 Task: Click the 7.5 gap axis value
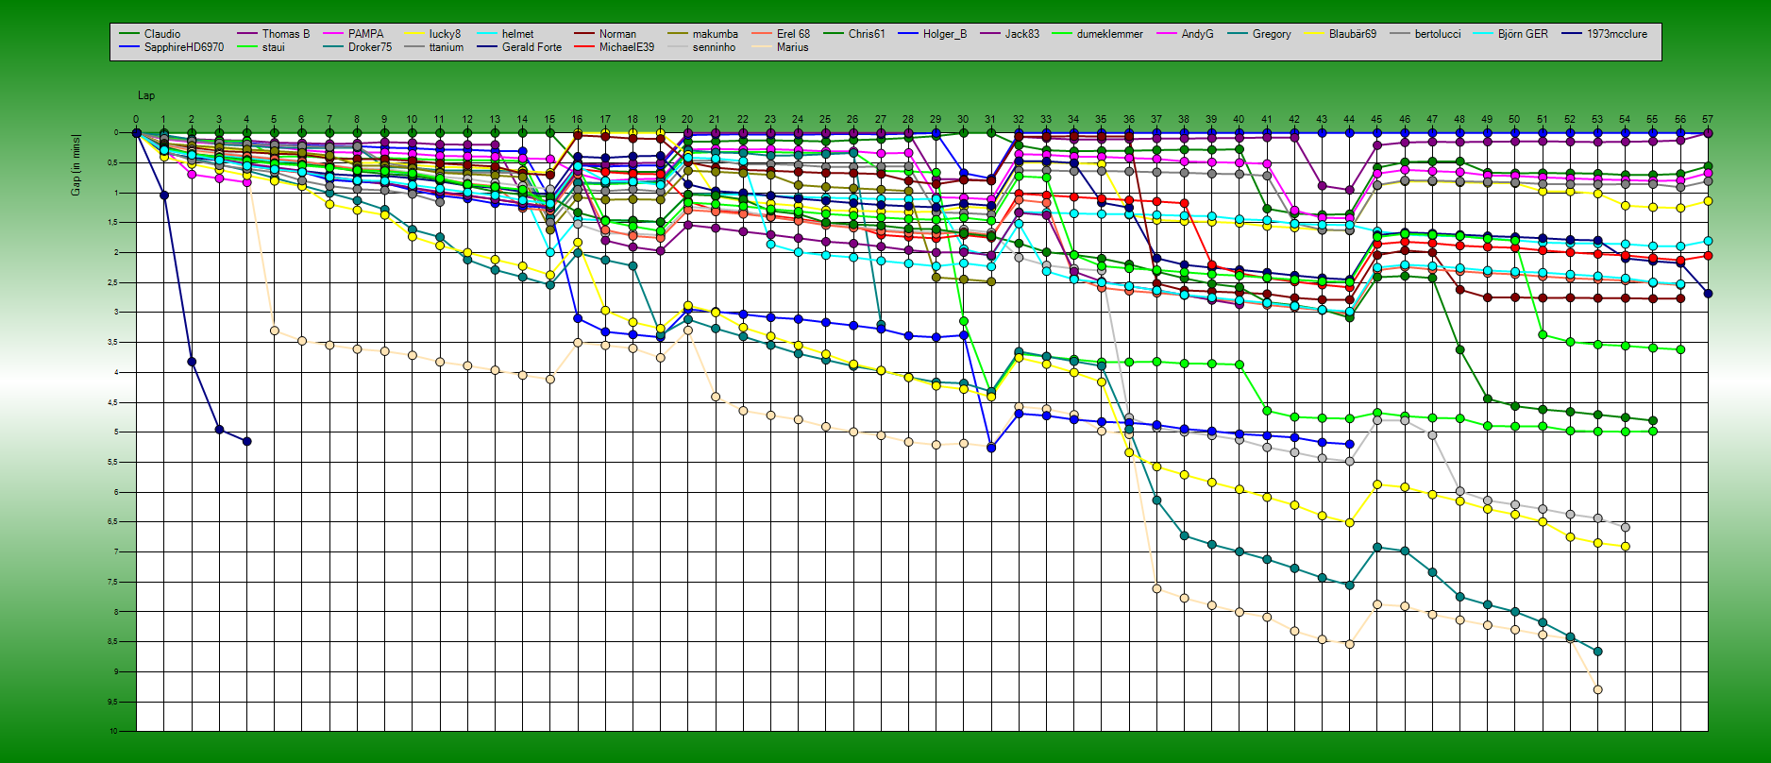(113, 582)
